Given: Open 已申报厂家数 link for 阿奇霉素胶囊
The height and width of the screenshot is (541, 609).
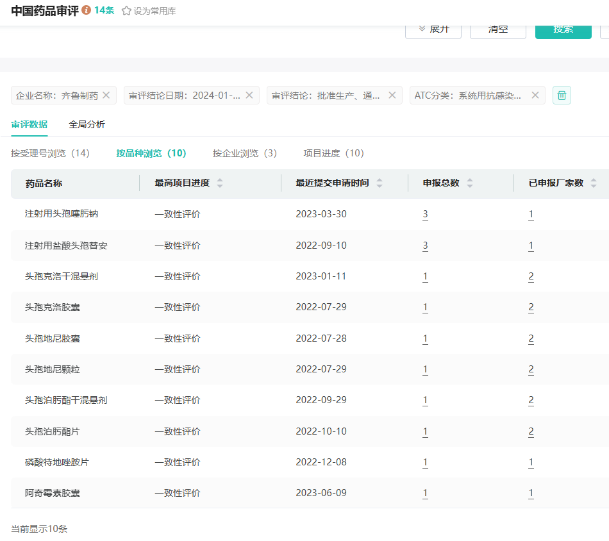Looking at the screenshot, I should pos(531,494).
